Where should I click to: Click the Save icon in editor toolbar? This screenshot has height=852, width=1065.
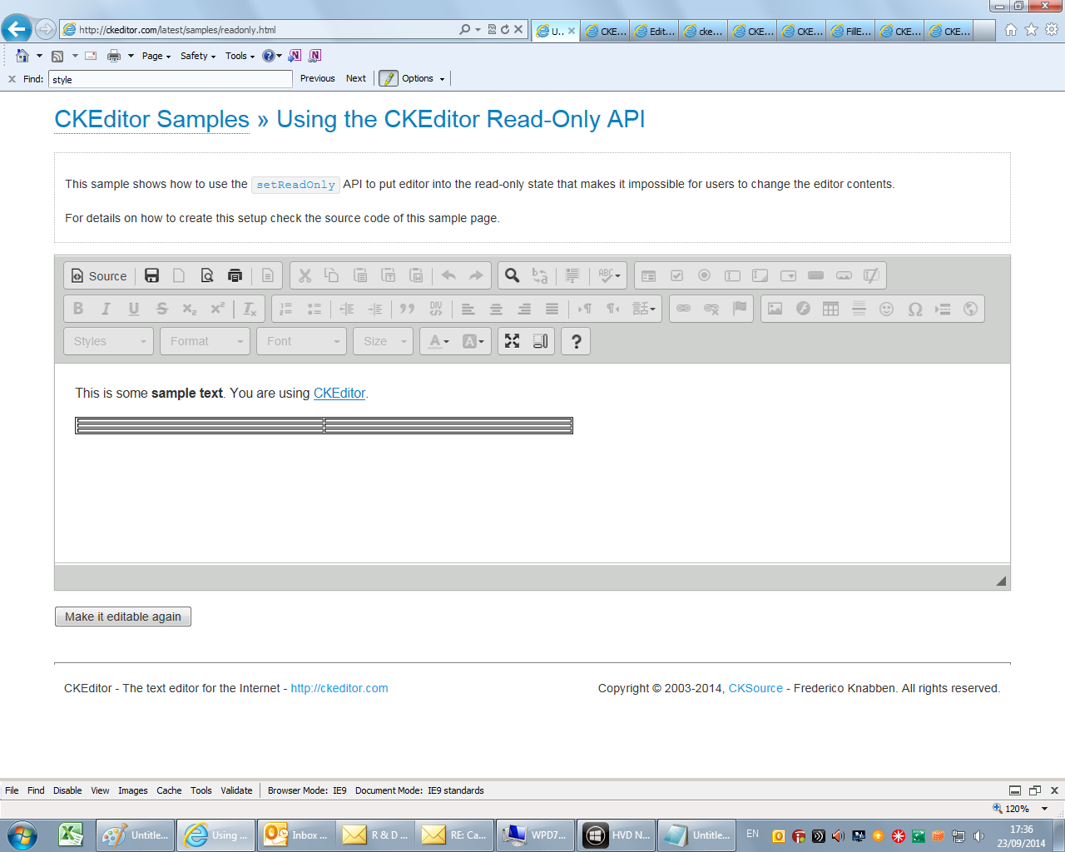click(151, 276)
